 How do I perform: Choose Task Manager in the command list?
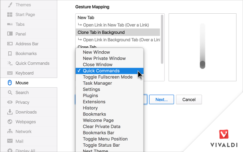coord(97,83)
